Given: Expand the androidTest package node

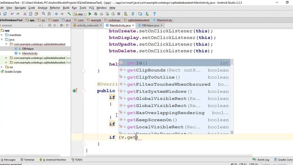Looking at the screenshot, I should [6, 58].
